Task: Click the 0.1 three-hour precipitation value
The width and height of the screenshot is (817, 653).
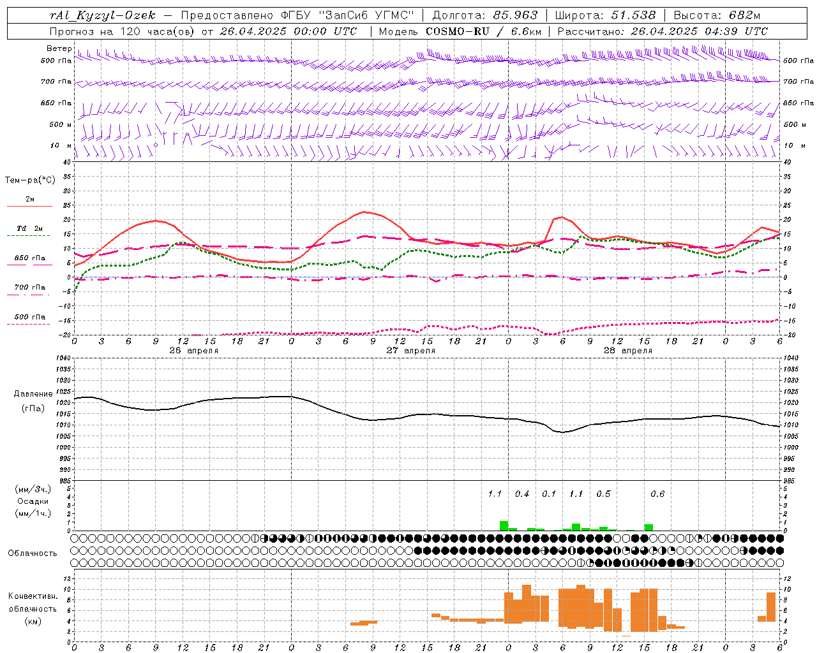Action: pos(549,494)
